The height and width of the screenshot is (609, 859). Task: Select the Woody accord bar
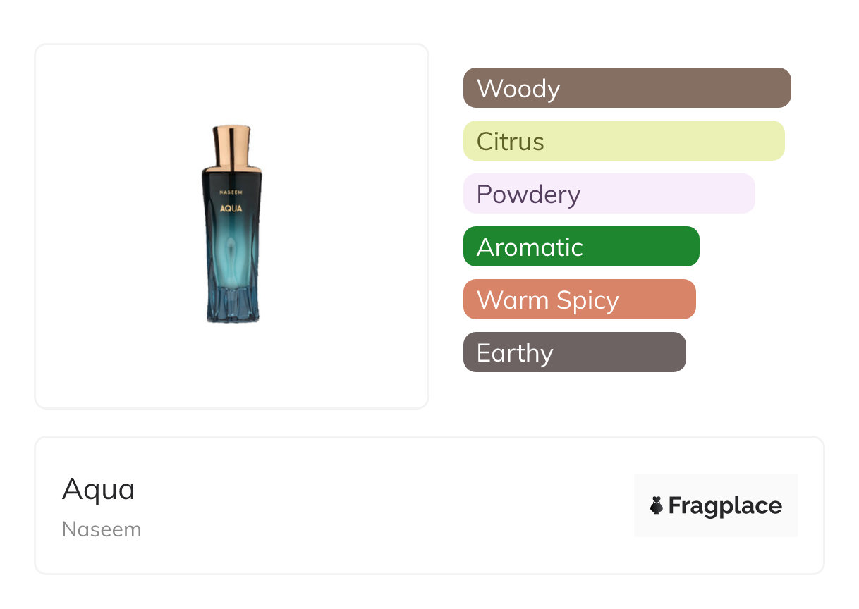click(626, 88)
